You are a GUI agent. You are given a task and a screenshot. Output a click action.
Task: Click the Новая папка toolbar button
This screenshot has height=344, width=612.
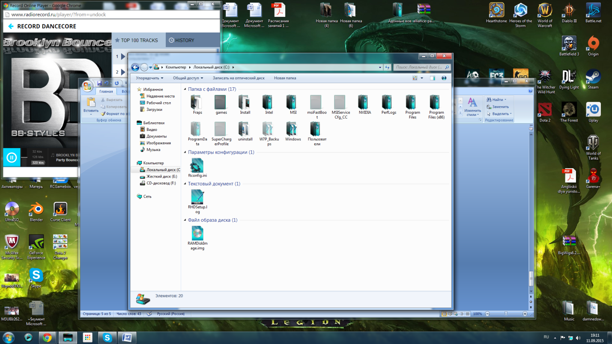pyautogui.click(x=285, y=78)
